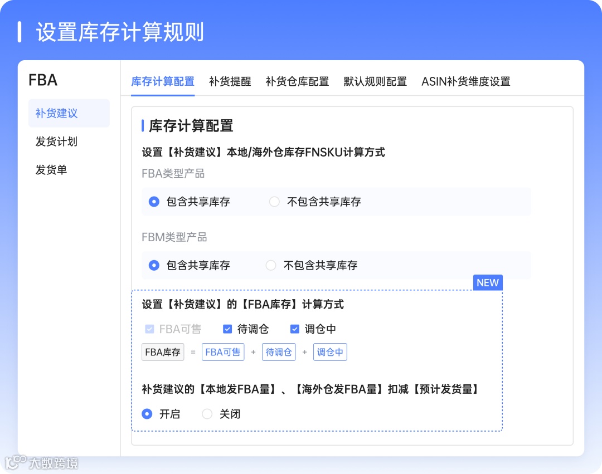Click the NEW badge
The width and height of the screenshot is (602, 474).
488,282
